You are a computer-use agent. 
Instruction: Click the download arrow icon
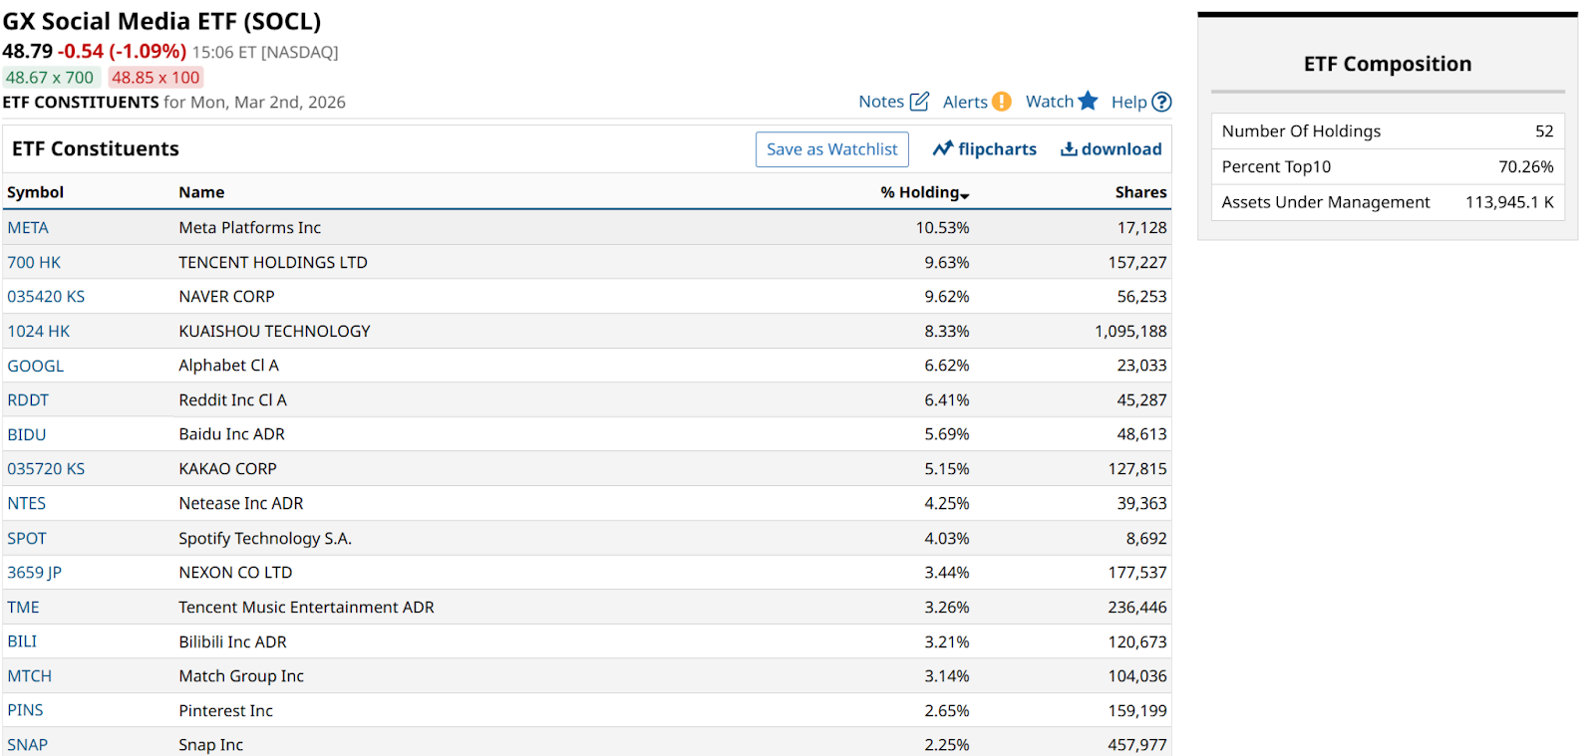[x=1069, y=149]
